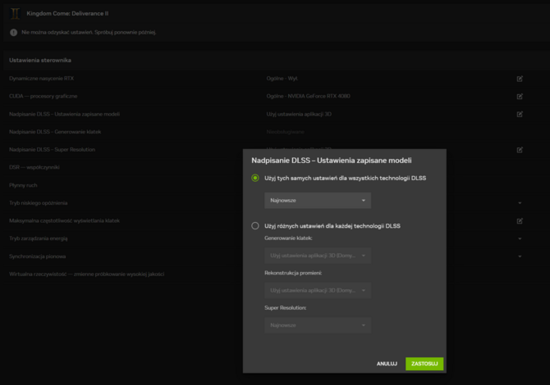Select different settings per DLSS technology radio
The width and height of the screenshot is (550, 385).
click(255, 226)
